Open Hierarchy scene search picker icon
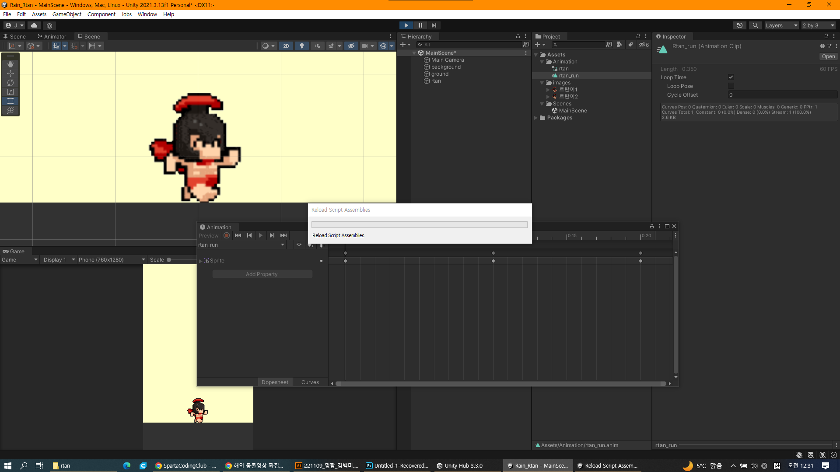The height and width of the screenshot is (472, 840). [x=526, y=45]
